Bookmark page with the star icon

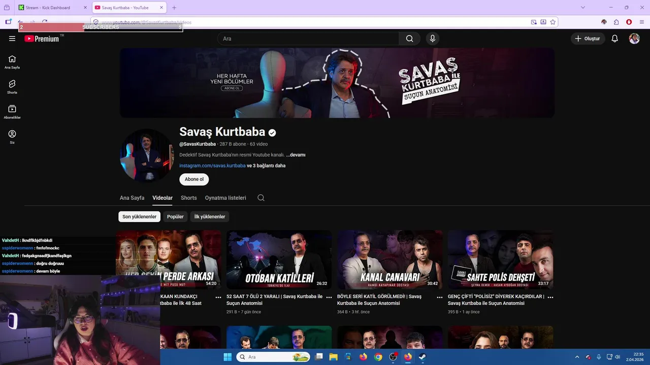553,22
